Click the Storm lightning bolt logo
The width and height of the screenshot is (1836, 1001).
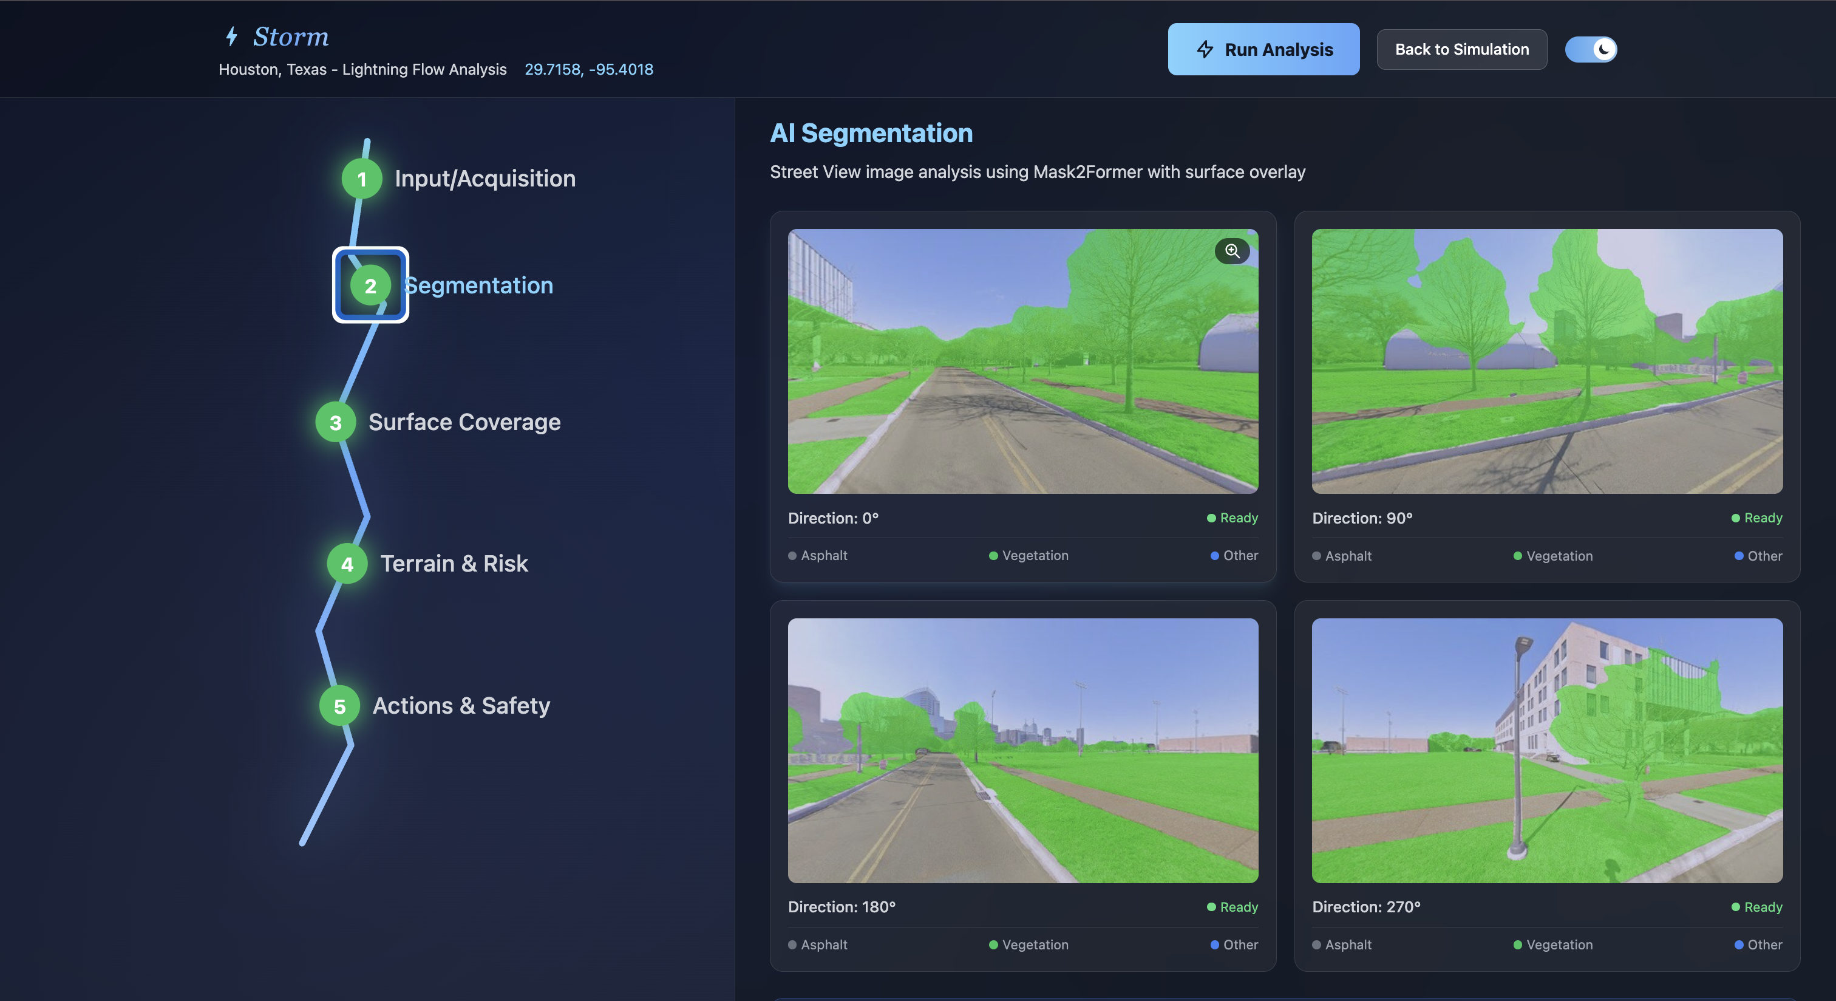pos(232,36)
